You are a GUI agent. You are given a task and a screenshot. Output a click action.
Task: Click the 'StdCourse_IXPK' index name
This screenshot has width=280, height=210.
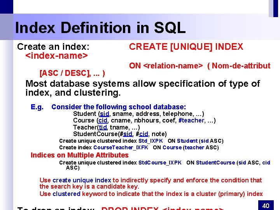click(160, 163)
